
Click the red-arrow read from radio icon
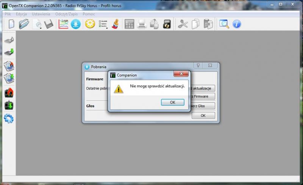coord(9,92)
